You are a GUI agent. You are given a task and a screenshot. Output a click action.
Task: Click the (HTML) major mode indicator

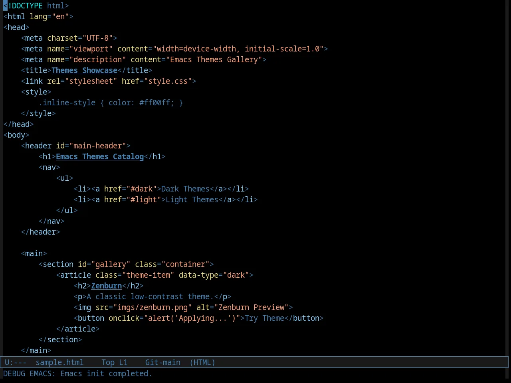point(202,362)
